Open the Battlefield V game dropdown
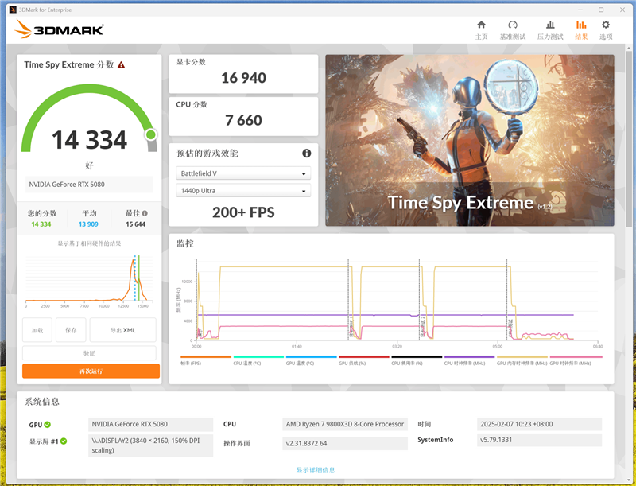 tap(243, 173)
